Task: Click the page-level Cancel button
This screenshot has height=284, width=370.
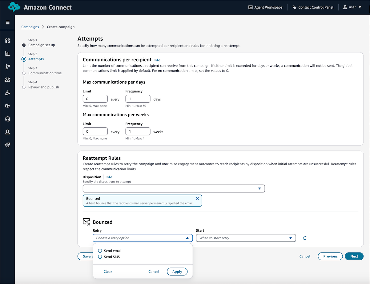Action: tap(305, 256)
